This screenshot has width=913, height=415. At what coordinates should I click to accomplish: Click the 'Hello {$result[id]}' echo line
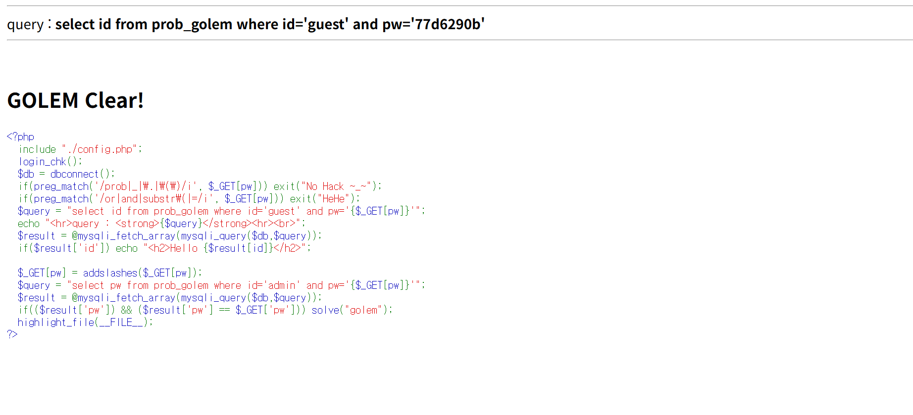tap(164, 248)
